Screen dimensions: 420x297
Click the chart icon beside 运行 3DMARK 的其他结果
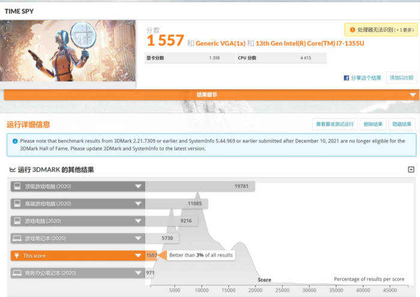13,170
